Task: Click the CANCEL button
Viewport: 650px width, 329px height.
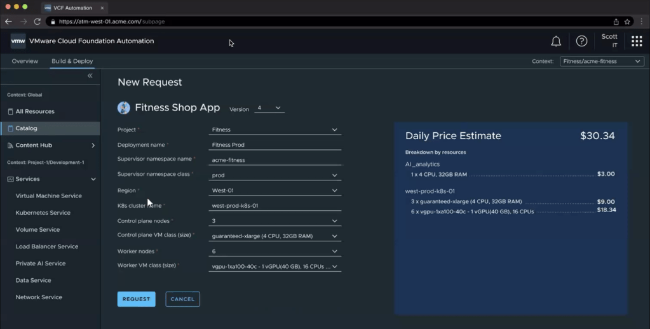Action: click(x=182, y=299)
